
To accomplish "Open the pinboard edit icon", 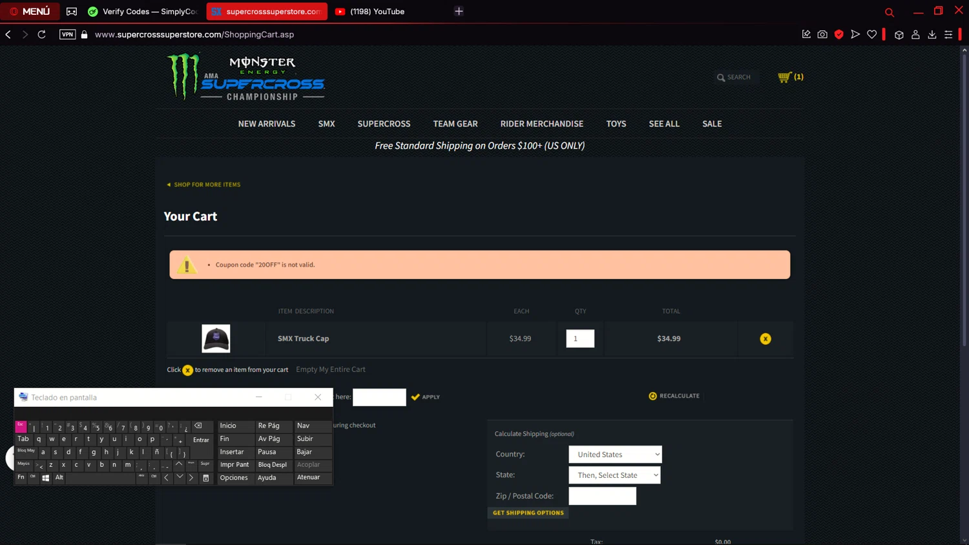I will pyautogui.click(x=806, y=34).
